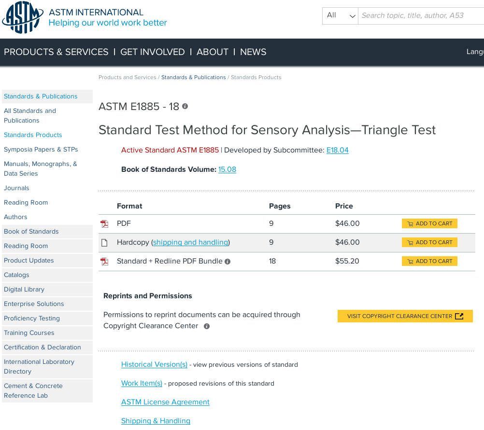Open International Laboratory Directory link
The image size is (484, 430).
point(47,366)
